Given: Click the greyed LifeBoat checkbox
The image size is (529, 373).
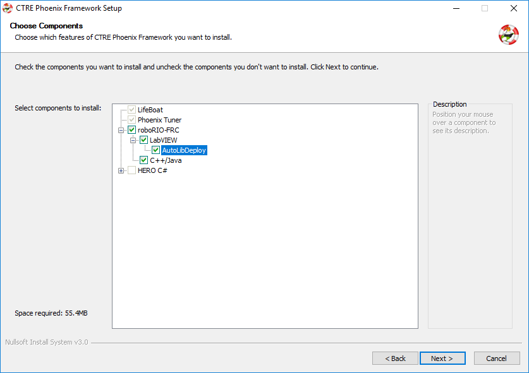Looking at the screenshot, I should pyautogui.click(x=131, y=110).
